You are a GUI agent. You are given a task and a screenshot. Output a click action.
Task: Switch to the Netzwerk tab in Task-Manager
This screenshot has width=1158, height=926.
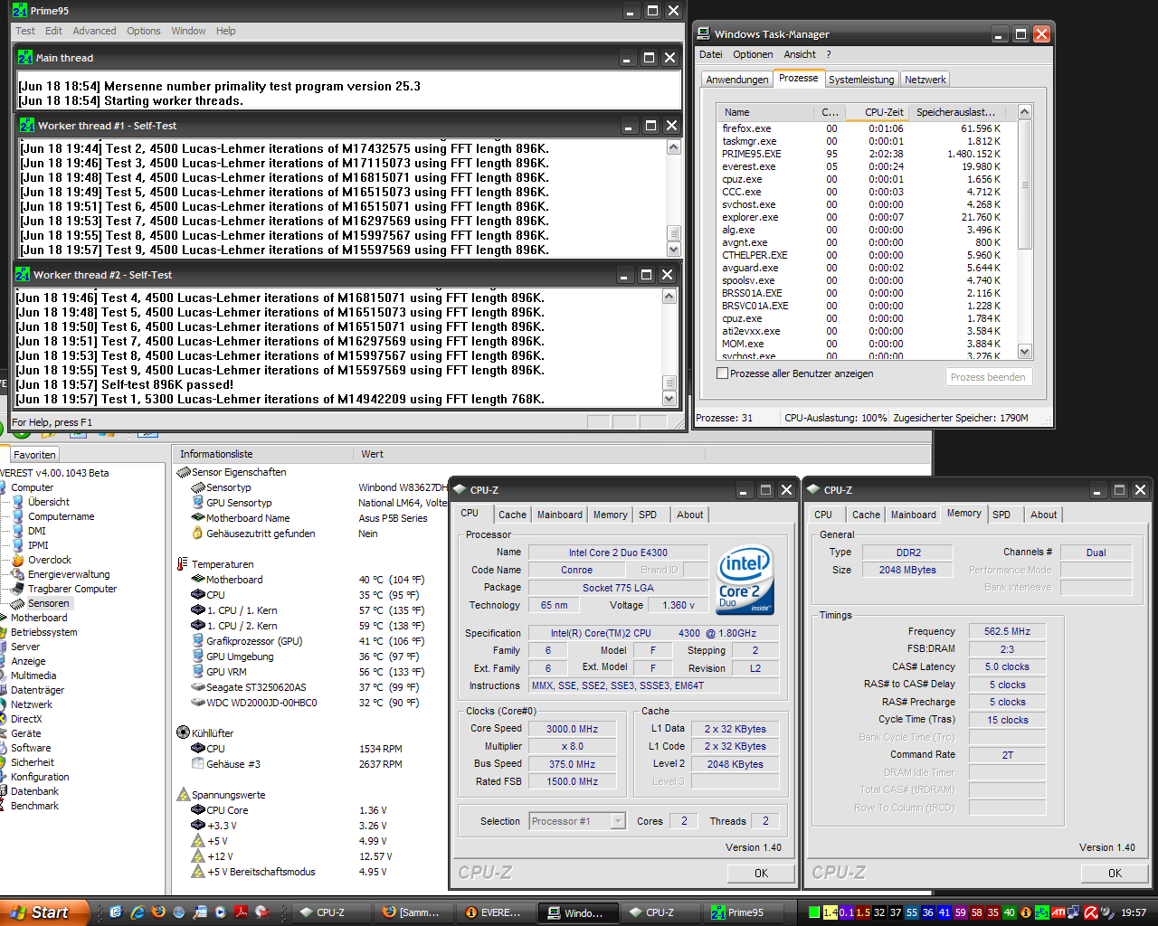(925, 80)
